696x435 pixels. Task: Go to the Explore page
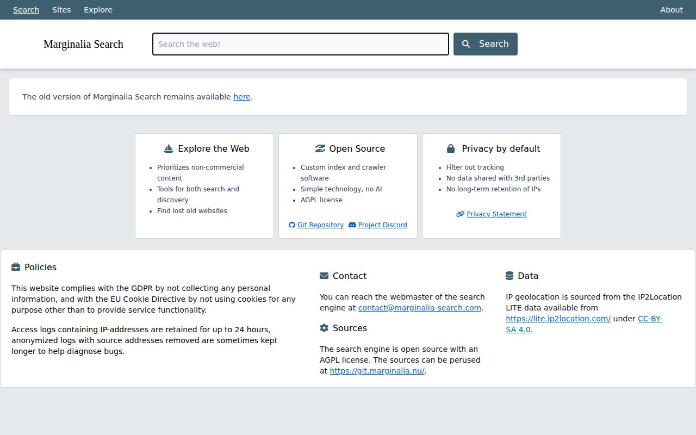[x=98, y=10]
